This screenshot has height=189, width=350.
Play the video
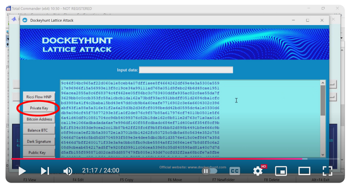(22, 171)
